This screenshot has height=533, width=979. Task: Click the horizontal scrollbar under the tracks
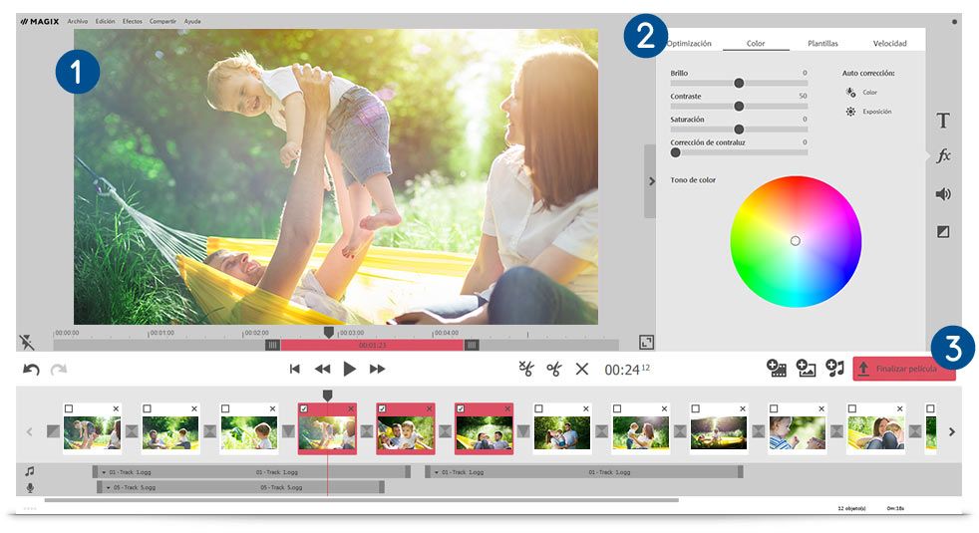(x=362, y=500)
